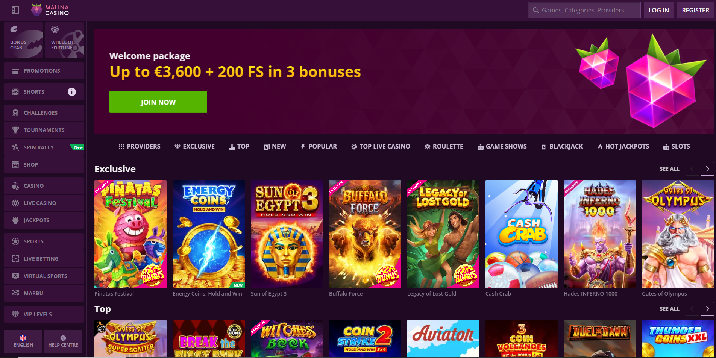Open the Help Centre button
Screen dimensions: 716x358
tap(63, 341)
